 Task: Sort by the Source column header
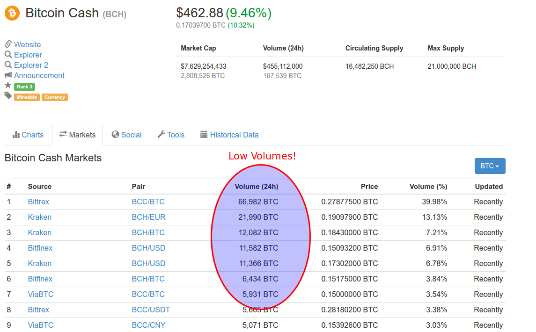[x=40, y=187]
